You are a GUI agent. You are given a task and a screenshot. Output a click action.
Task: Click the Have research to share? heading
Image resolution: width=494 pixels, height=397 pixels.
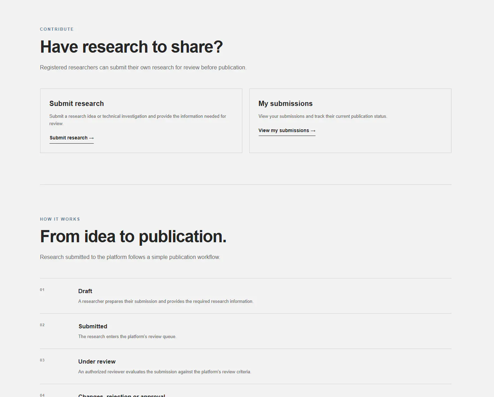click(x=131, y=47)
